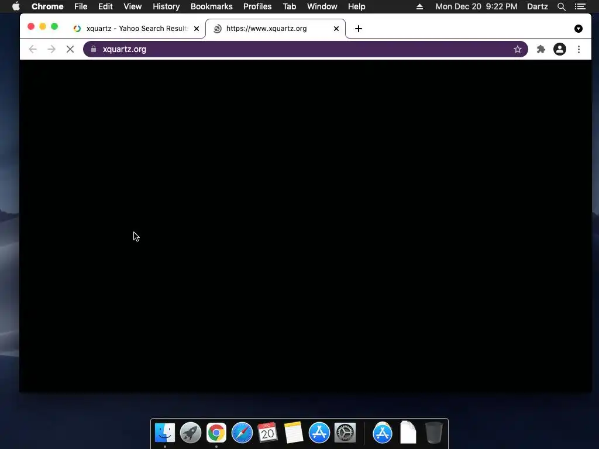Open Google Chrome from the Dock
Viewport: 599px width, 449px height.
(x=216, y=433)
